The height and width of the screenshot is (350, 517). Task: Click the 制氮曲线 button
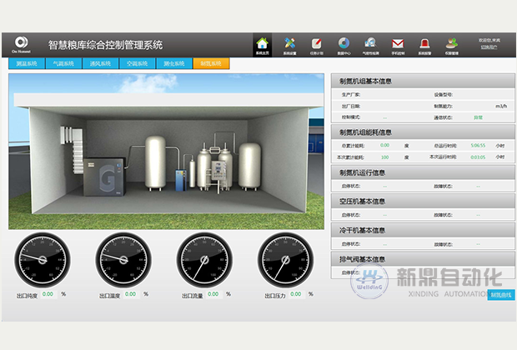501,295
